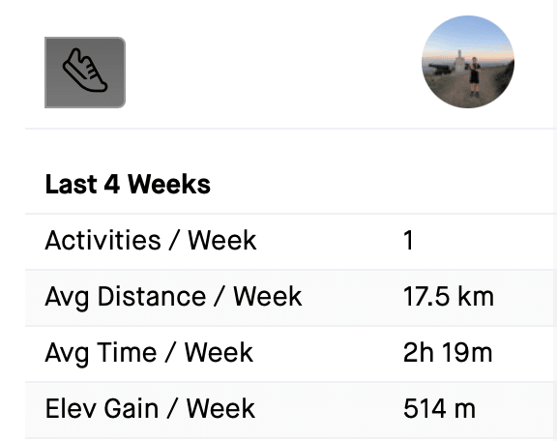Click the monument in the profile photo

coord(459,60)
